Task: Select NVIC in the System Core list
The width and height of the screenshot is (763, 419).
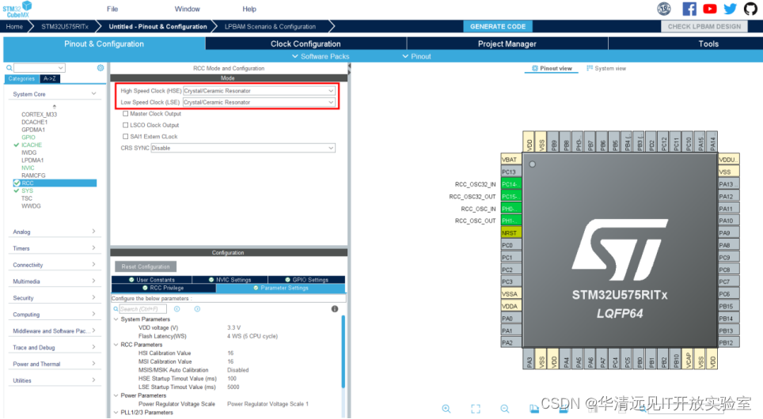Action: click(x=28, y=168)
